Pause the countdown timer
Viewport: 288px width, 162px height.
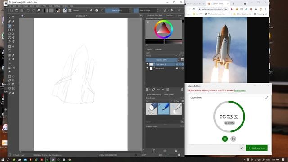(225, 139)
